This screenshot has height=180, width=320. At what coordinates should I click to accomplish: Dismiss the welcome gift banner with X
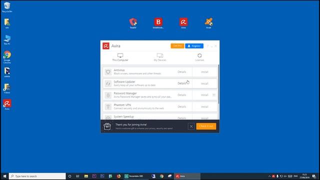click(191, 126)
